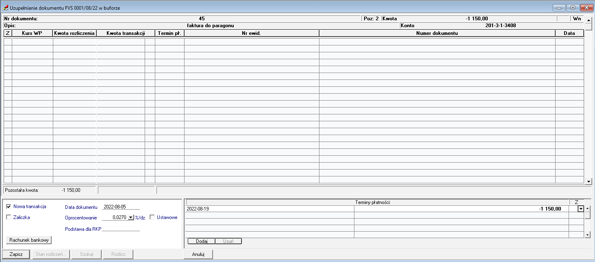Image resolution: width=595 pixels, height=262 pixels.
Task: Enable the Zaliczka checkbox
Action: tap(9, 217)
